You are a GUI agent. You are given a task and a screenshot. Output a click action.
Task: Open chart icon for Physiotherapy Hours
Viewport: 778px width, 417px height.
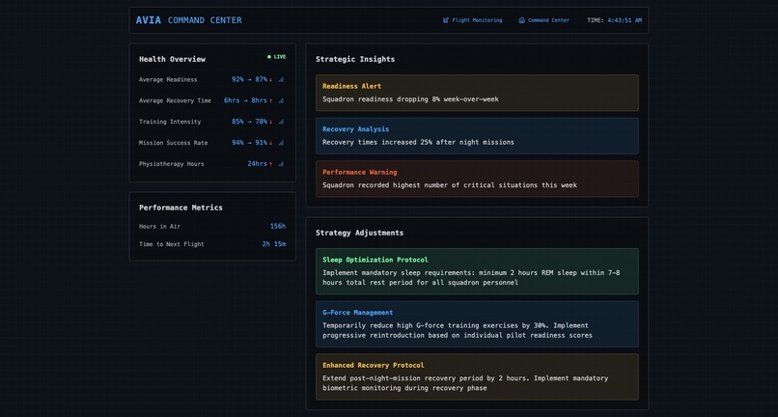click(x=281, y=164)
